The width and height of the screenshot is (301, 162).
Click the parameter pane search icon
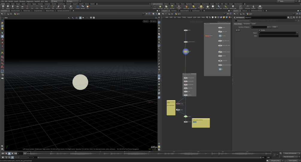294,17
